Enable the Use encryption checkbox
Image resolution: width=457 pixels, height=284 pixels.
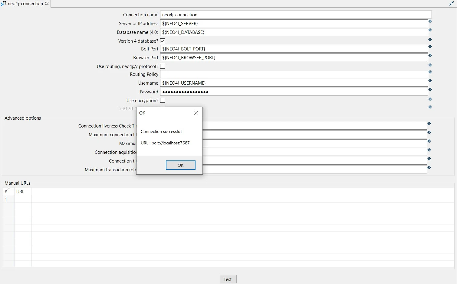(x=163, y=100)
